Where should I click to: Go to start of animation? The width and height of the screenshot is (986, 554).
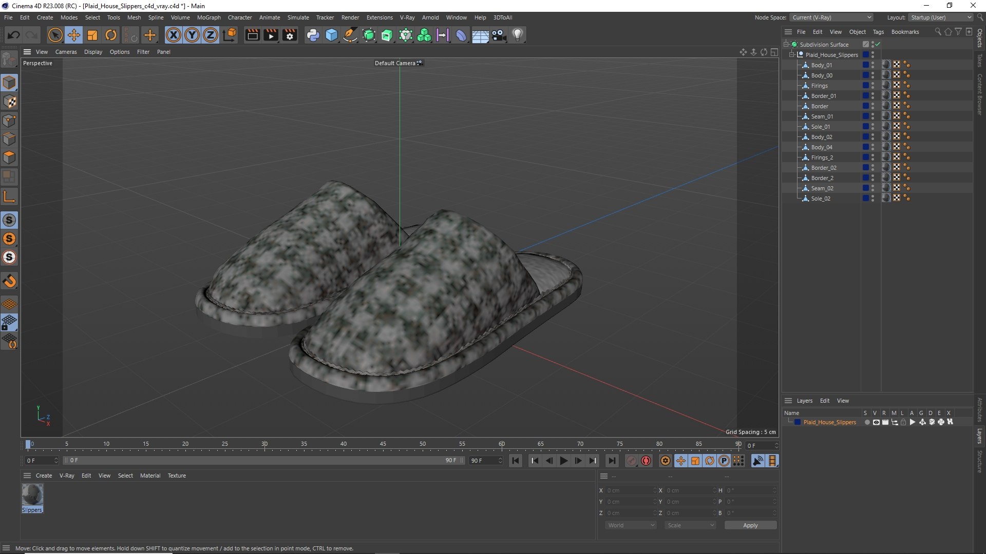point(516,461)
